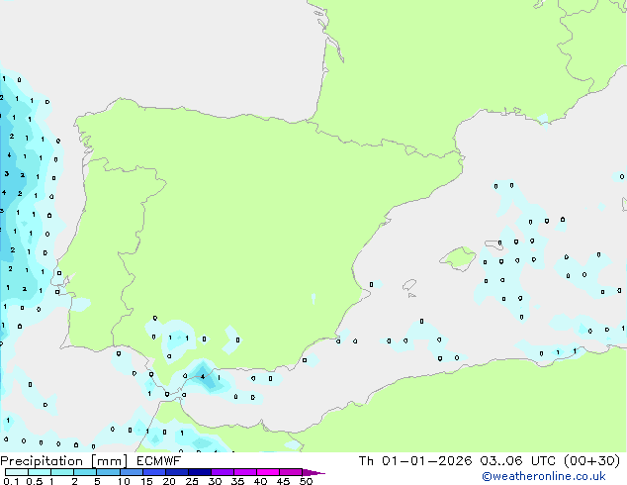Click legend scale label '35'
Image resolution: width=627 pixels, height=485 pixels.
tap(237, 481)
